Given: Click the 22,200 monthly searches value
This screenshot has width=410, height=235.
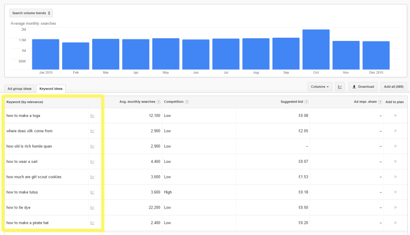Looking at the screenshot, I should pos(154,208).
